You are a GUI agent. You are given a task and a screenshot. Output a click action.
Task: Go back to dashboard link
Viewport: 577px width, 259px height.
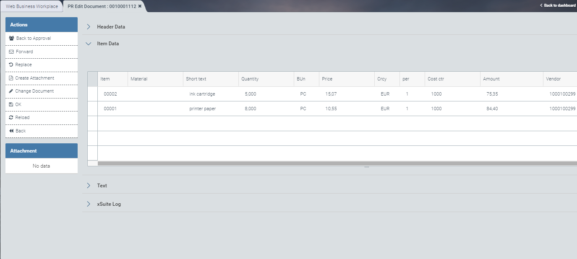point(558,5)
